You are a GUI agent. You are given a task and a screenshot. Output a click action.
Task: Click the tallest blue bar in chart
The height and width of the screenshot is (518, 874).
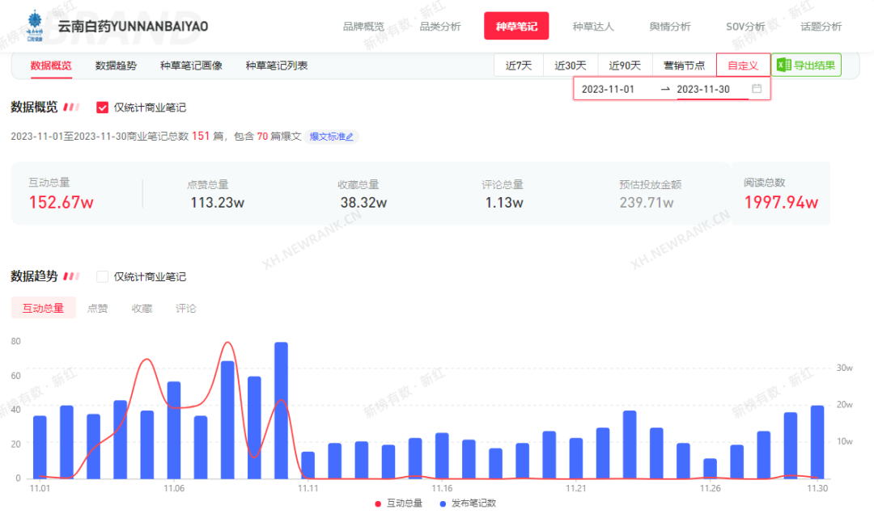pos(282,410)
